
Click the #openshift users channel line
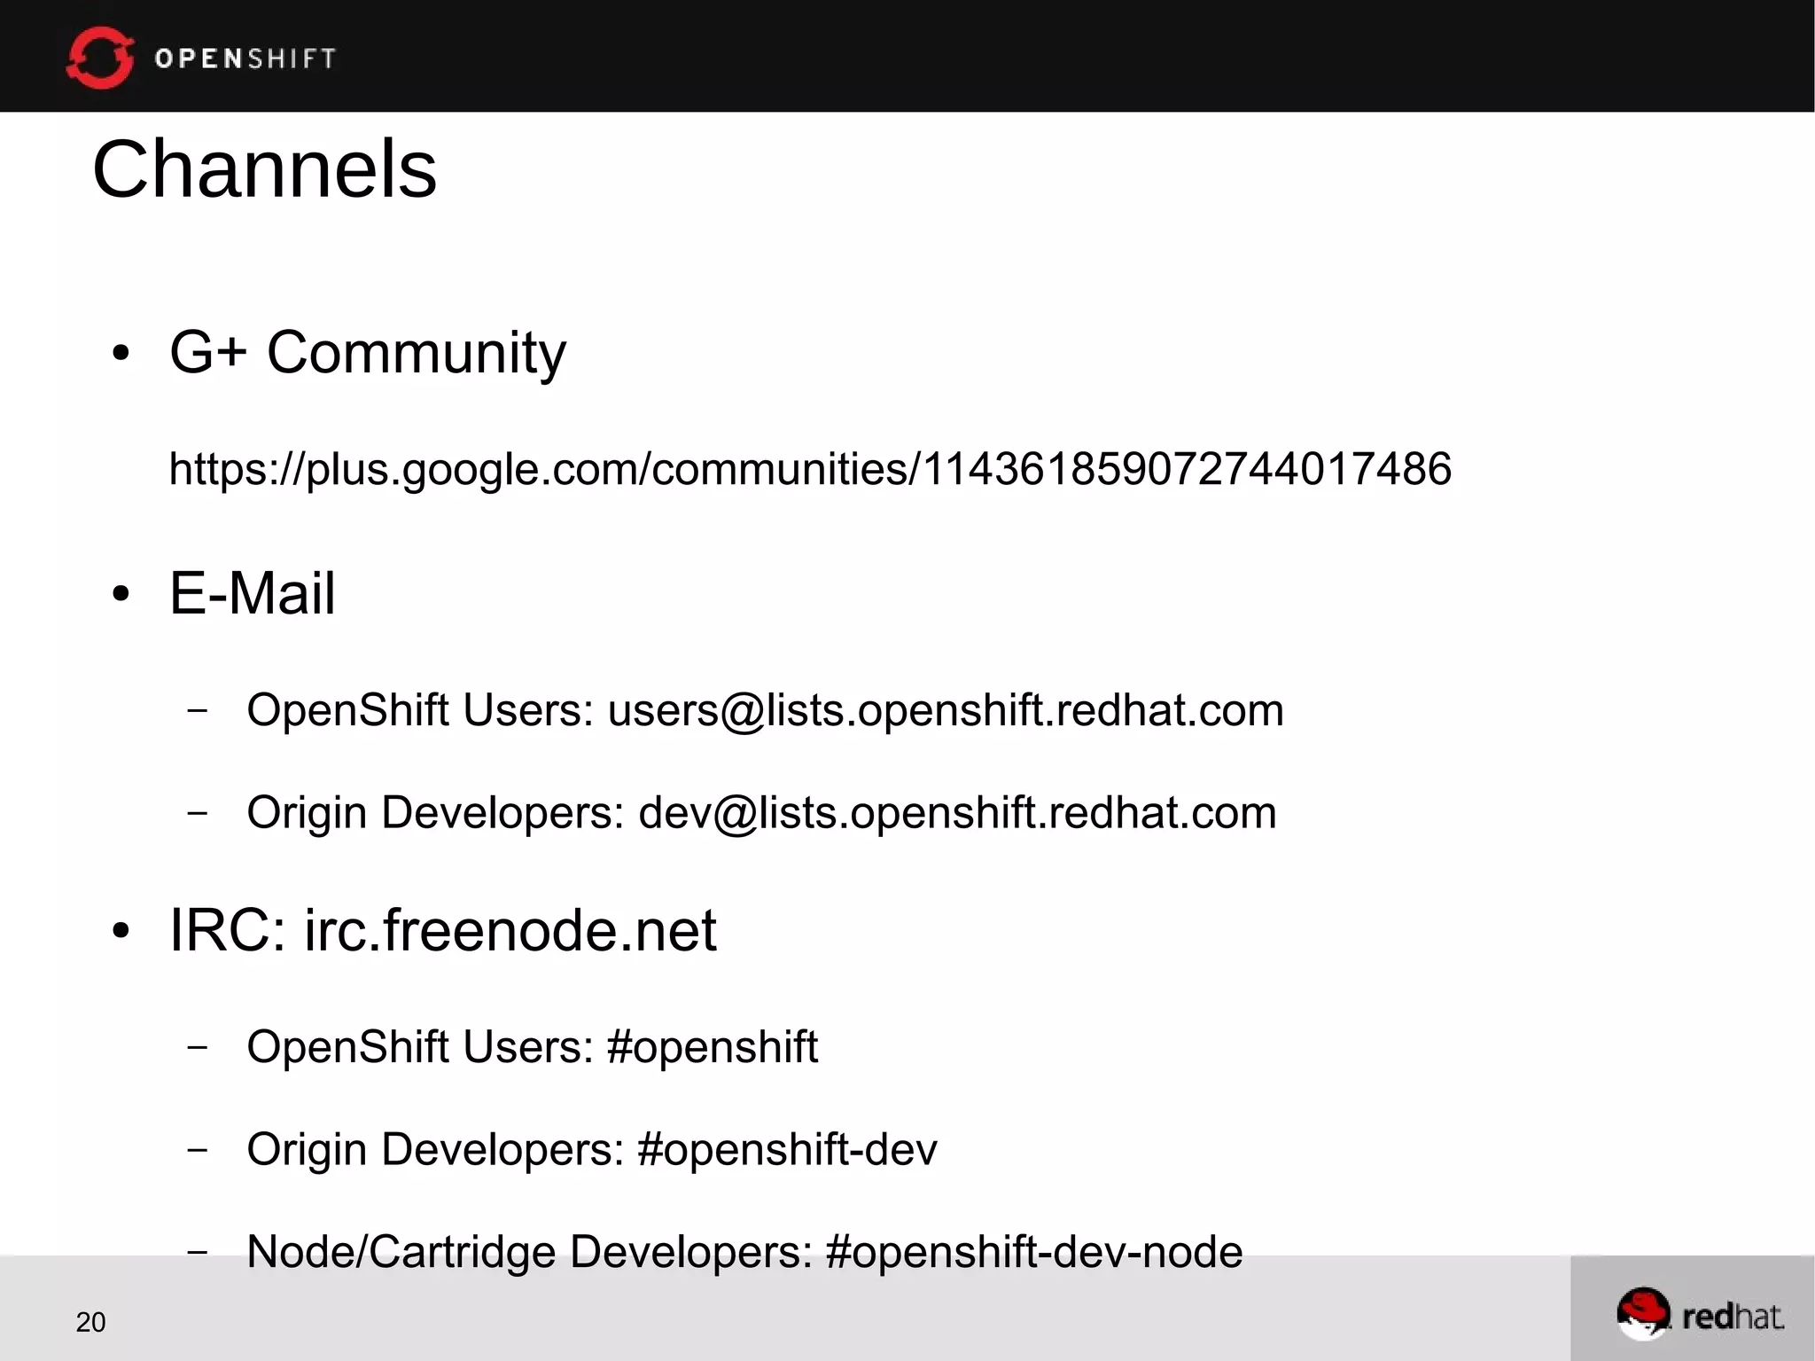532,1048
